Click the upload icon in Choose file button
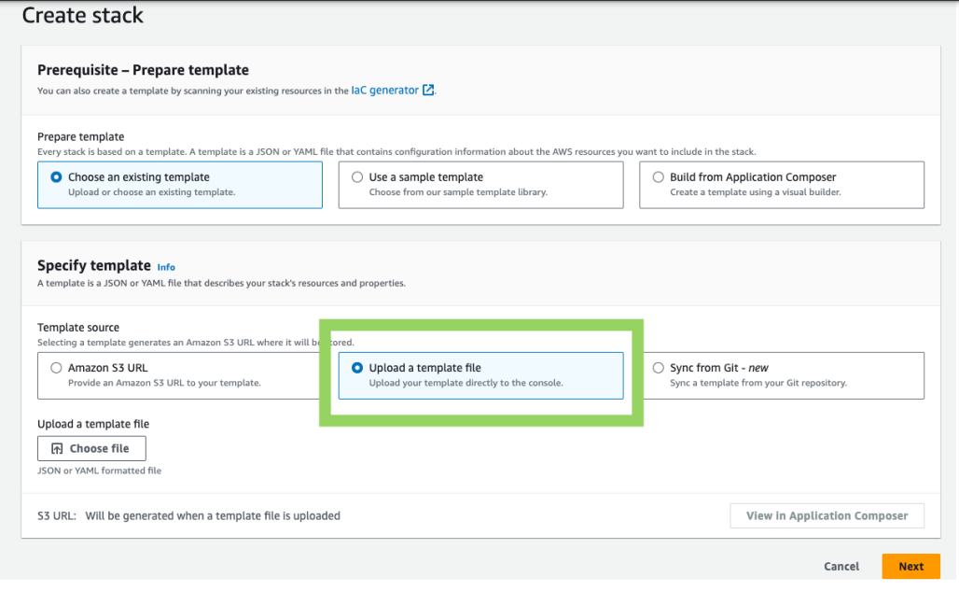Viewport: 959px width, 591px height. coord(57,448)
